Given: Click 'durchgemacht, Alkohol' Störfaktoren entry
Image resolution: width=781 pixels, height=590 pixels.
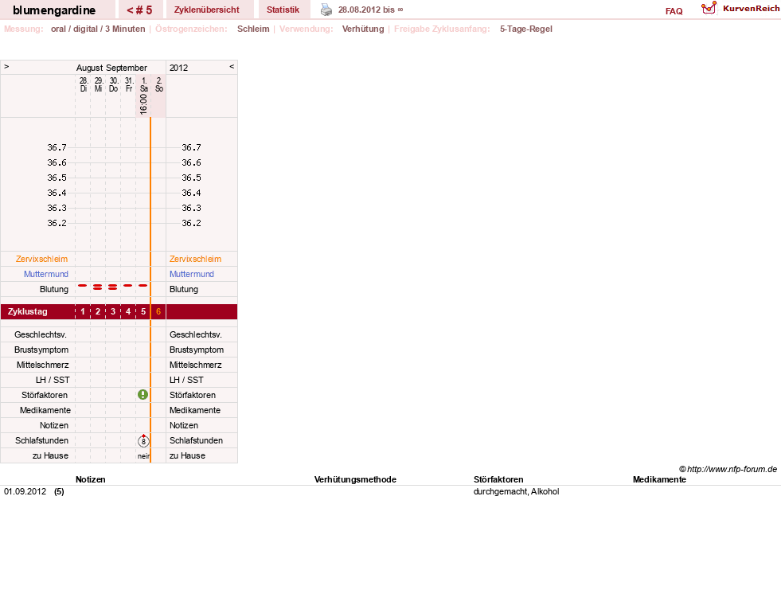Looking at the screenshot, I should tap(517, 492).
